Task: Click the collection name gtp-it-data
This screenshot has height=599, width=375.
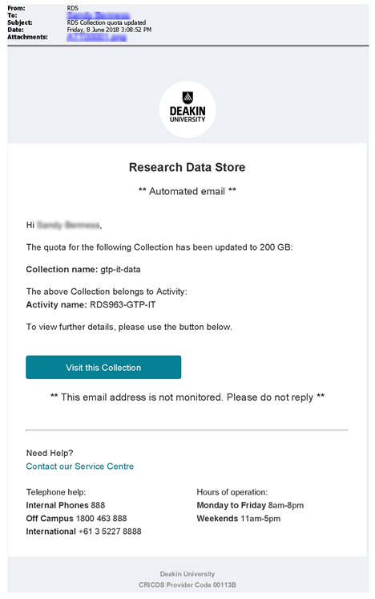Action: pos(120,269)
